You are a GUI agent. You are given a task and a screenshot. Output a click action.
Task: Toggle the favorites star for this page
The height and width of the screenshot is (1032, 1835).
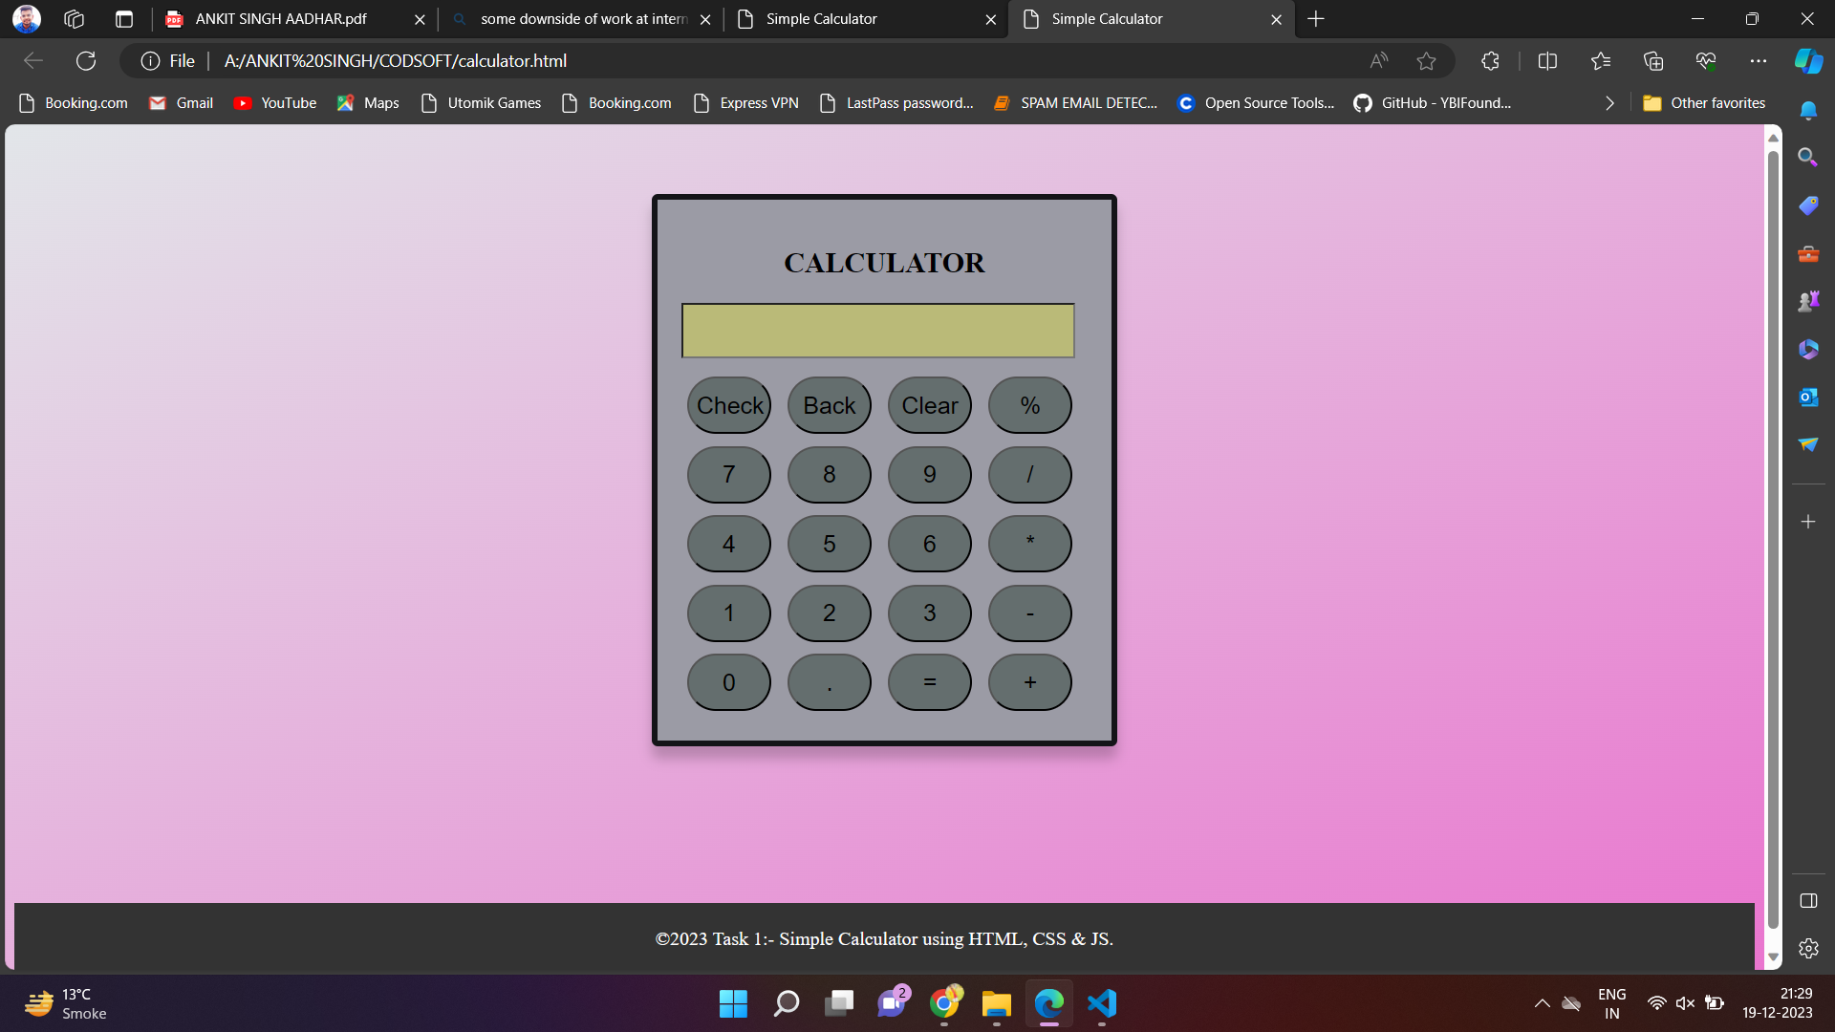point(1426,60)
